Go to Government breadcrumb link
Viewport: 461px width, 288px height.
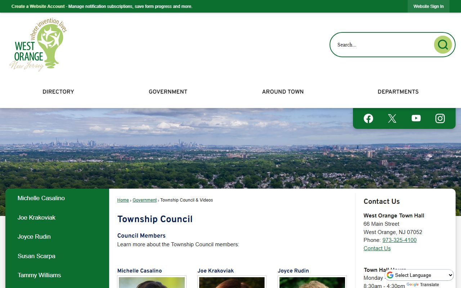(144, 200)
